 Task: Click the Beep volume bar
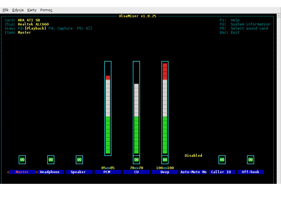click(x=165, y=109)
